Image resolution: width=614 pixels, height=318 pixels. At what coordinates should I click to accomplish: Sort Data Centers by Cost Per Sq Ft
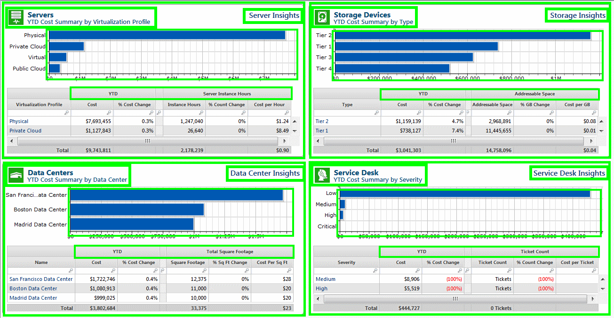(x=271, y=263)
